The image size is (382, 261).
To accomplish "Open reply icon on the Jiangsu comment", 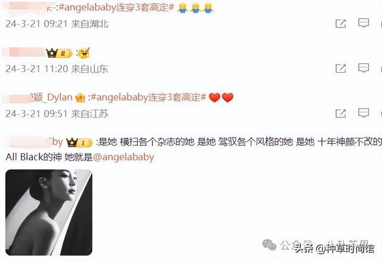I will coord(363,113).
